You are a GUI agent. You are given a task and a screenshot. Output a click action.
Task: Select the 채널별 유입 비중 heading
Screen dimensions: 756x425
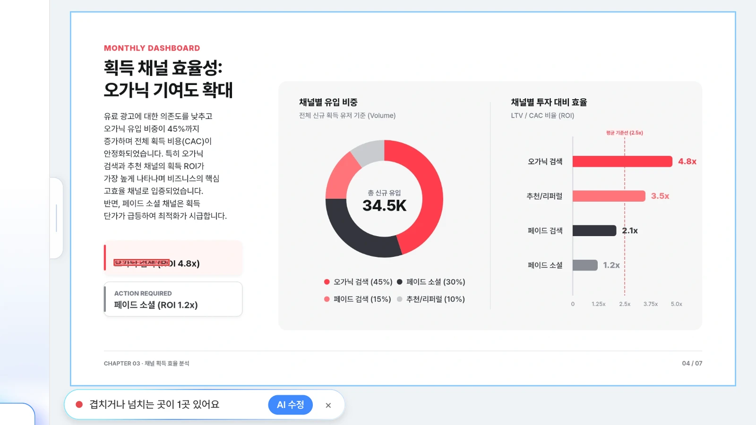pos(328,102)
